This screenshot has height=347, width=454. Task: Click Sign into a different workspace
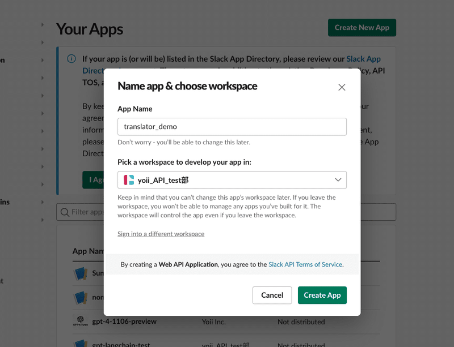coord(161,233)
